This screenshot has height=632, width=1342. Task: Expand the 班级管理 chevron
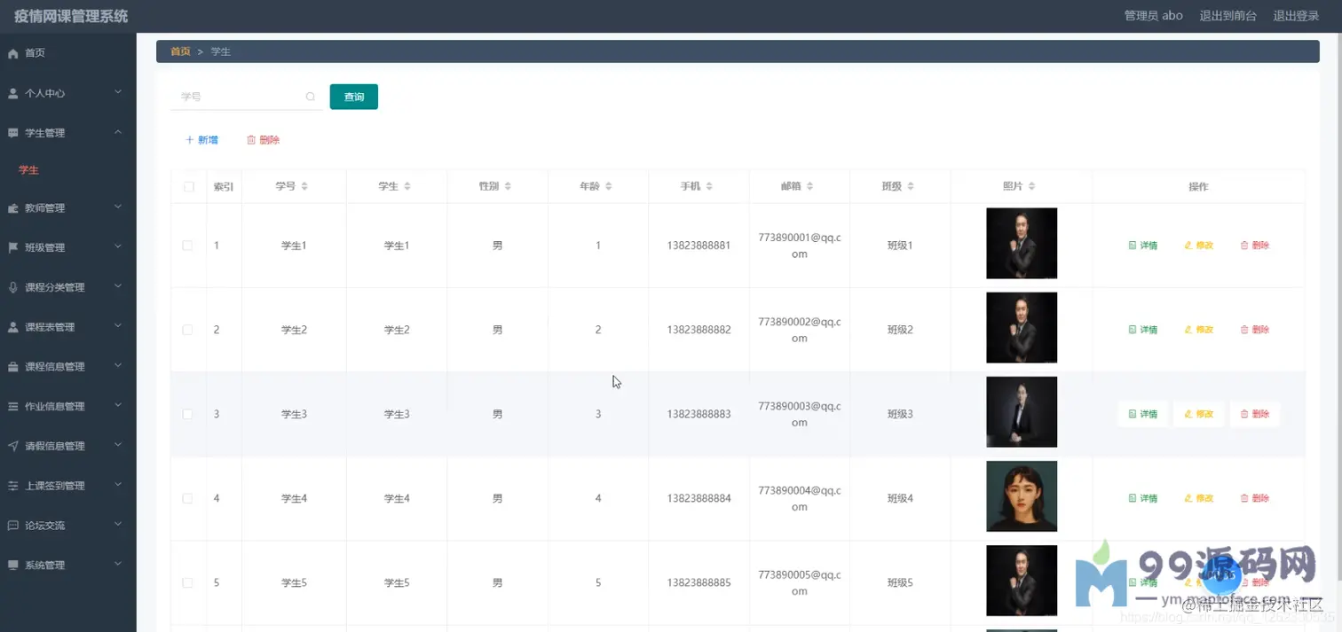click(x=118, y=247)
